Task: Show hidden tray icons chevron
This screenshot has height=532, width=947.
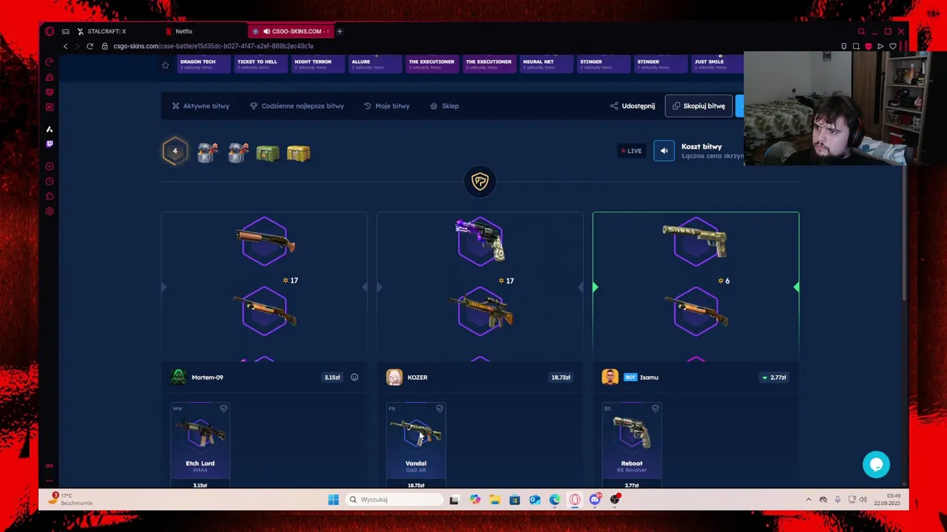Action: click(808, 499)
